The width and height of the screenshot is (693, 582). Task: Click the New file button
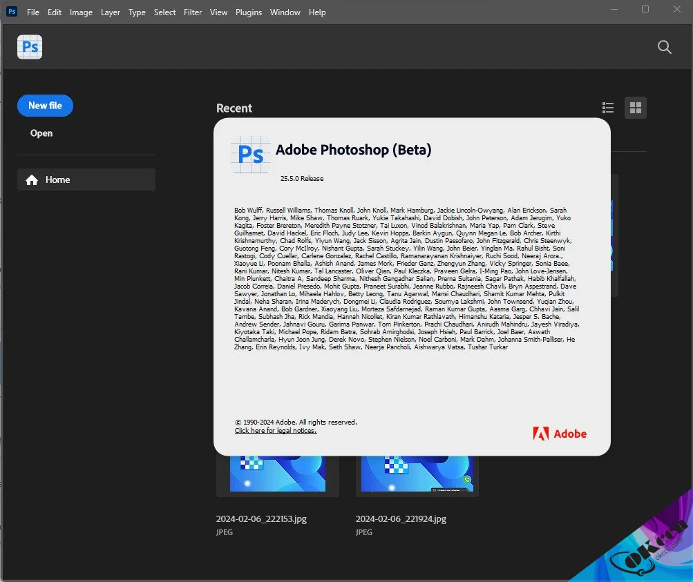coord(45,106)
